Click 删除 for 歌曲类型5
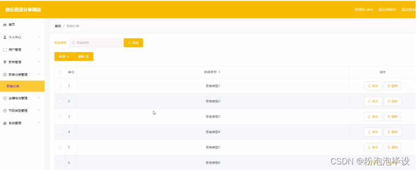The height and width of the screenshot is (170, 417). [392, 147]
